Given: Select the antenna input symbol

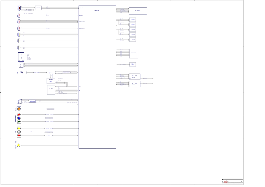Looking at the screenshot, I should click(x=21, y=72).
